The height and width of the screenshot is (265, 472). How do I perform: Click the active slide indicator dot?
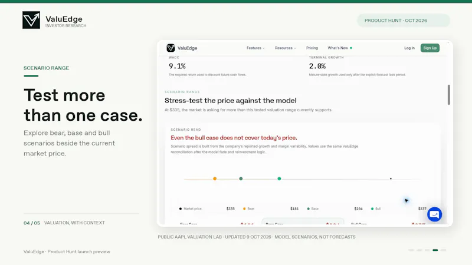(x=435, y=250)
